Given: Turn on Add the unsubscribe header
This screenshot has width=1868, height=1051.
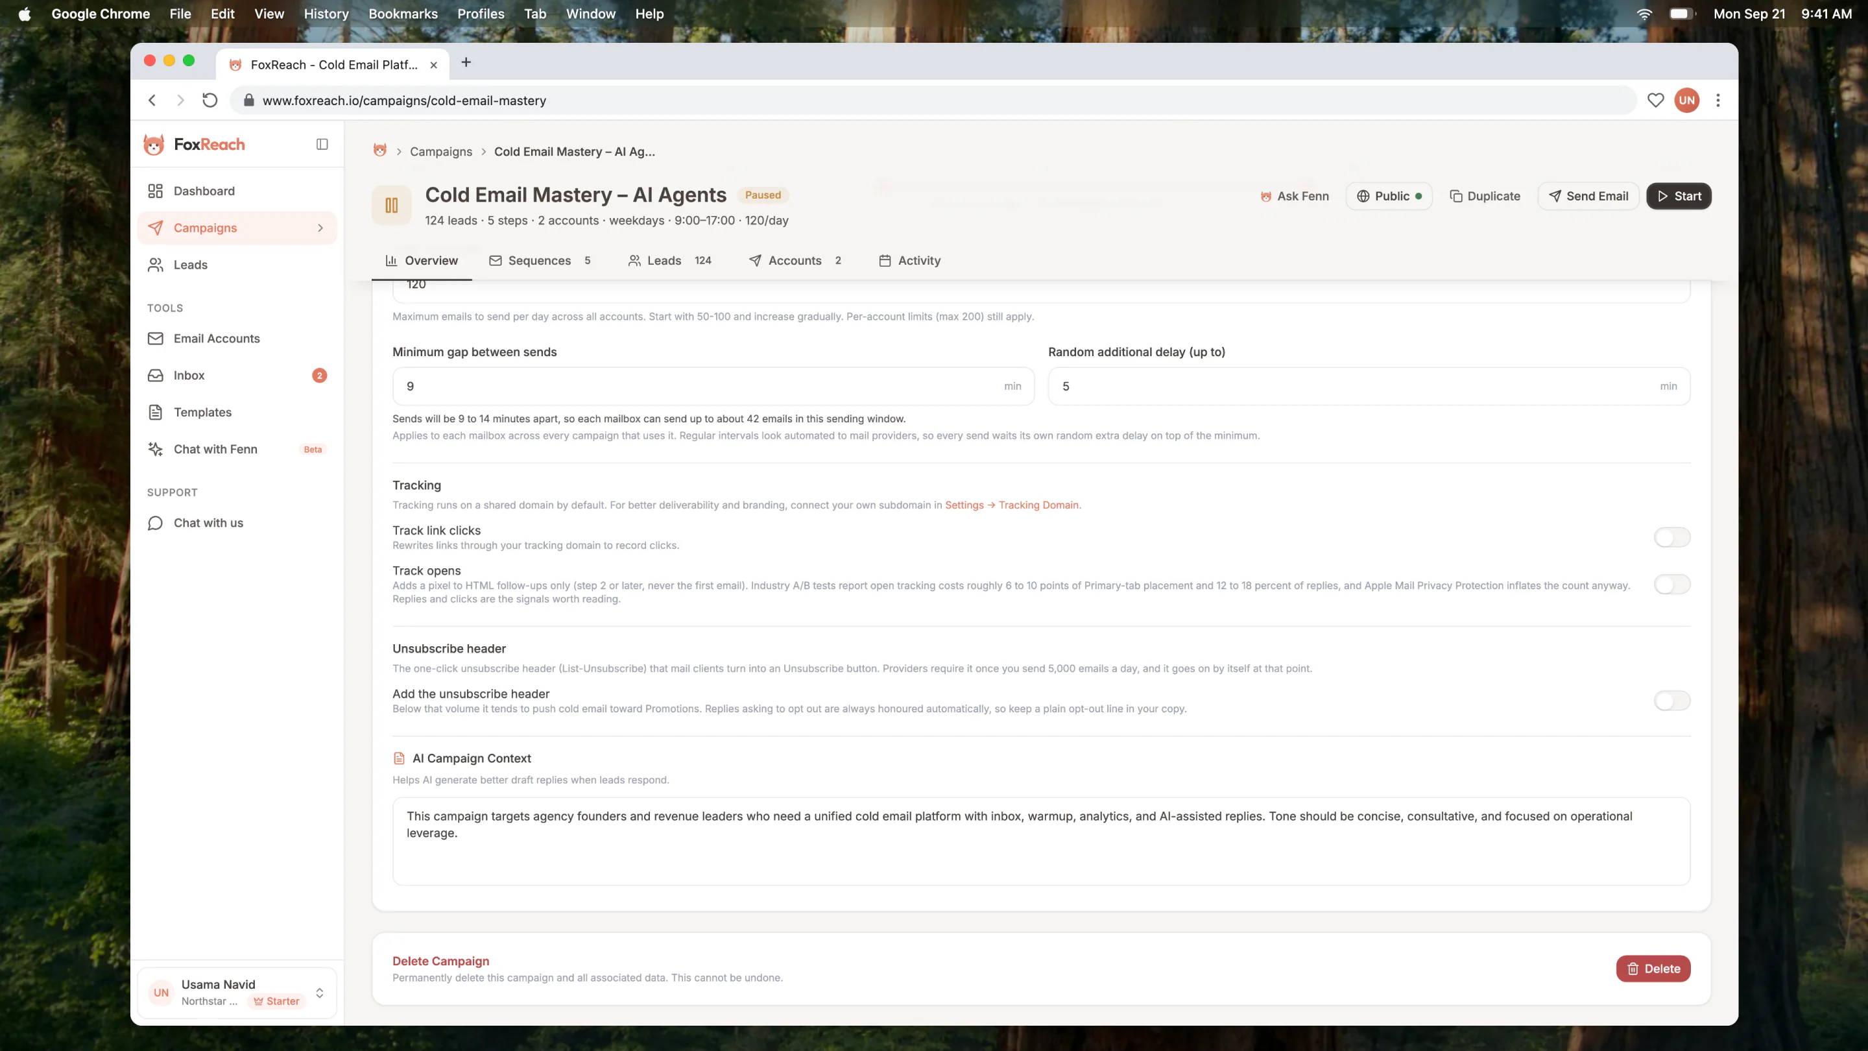Looking at the screenshot, I should click(1672, 701).
